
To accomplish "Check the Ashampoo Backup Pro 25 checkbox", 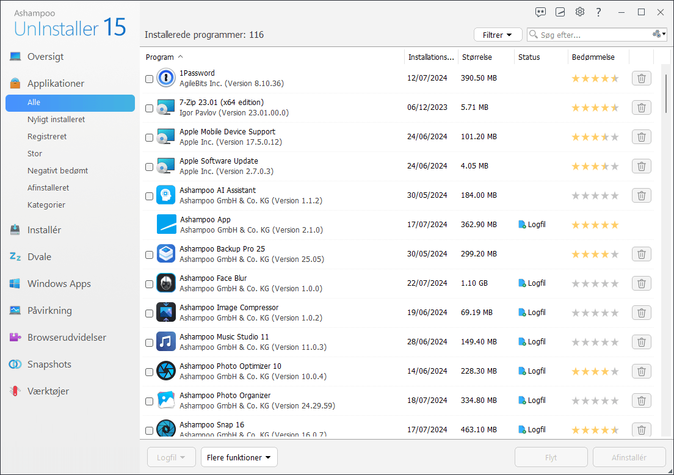I will click(x=149, y=255).
